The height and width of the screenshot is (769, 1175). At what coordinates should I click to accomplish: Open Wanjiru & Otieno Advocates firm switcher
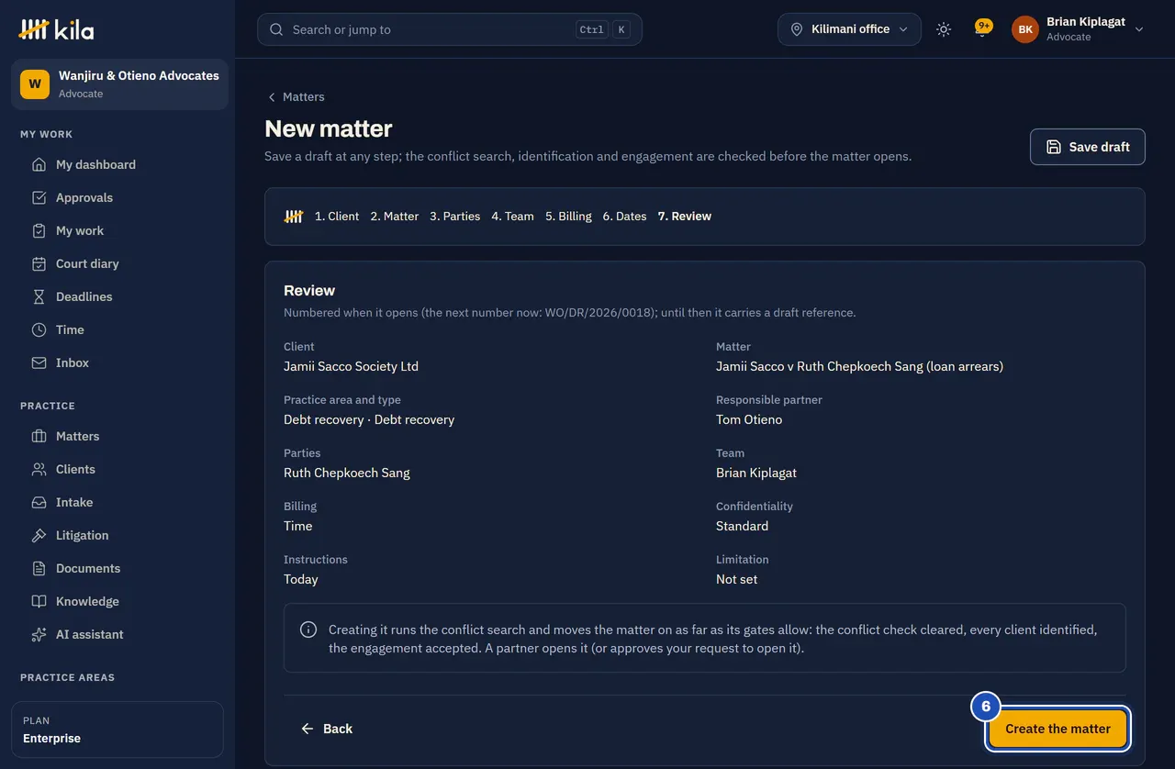[119, 84]
